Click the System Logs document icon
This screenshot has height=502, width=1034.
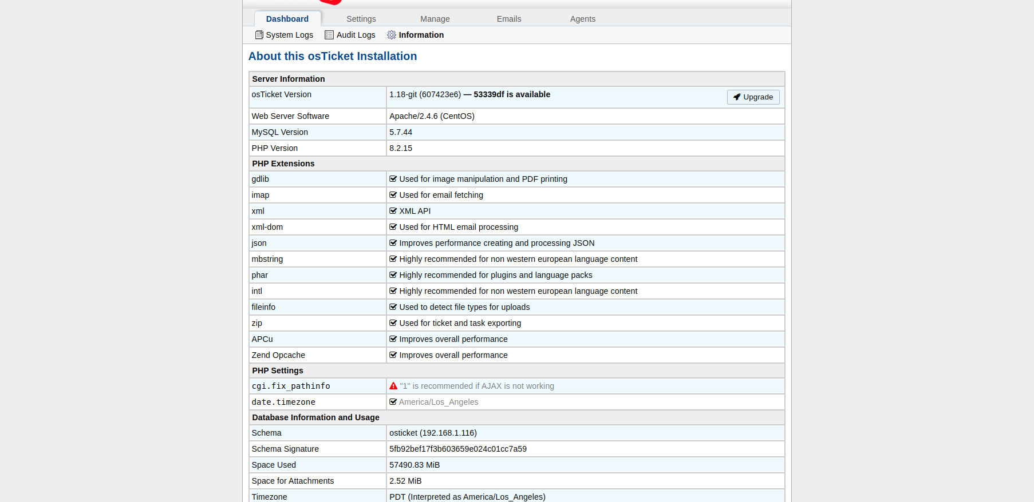coord(259,35)
